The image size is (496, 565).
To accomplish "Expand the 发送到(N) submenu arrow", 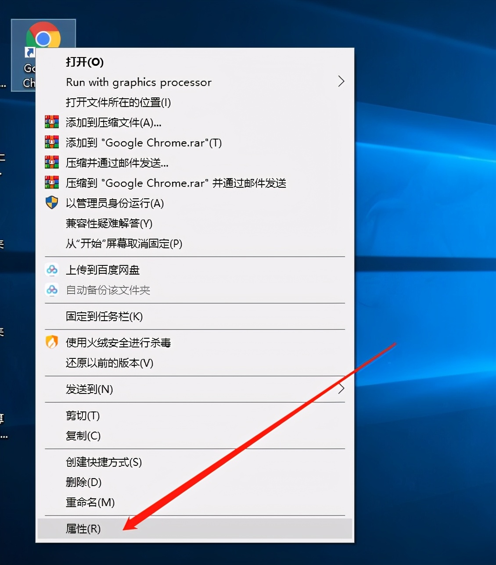I will coord(341,389).
